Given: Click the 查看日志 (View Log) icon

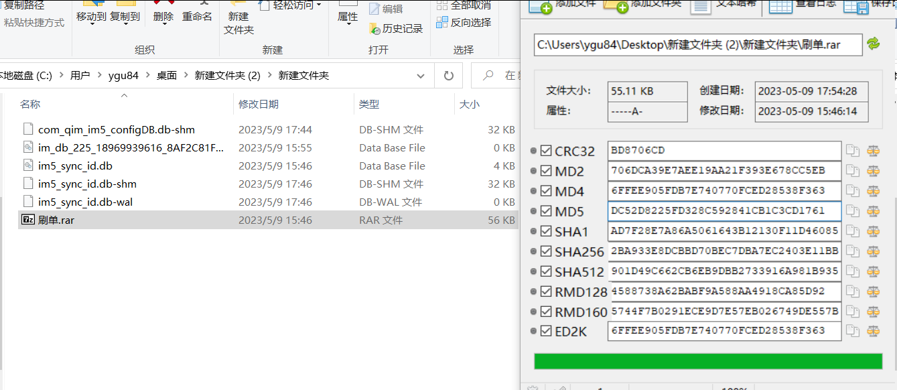Looking at the screenshot, I should (x=782, y=8).
